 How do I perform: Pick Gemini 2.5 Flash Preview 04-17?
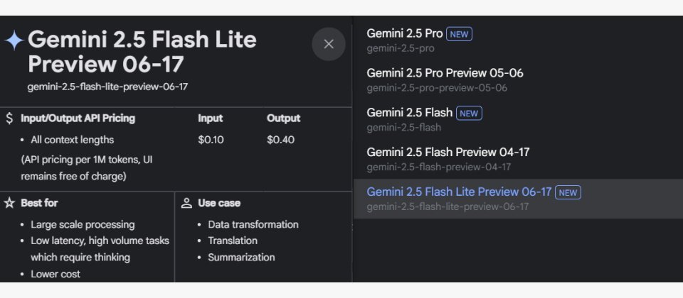click(x=448, y=152)
